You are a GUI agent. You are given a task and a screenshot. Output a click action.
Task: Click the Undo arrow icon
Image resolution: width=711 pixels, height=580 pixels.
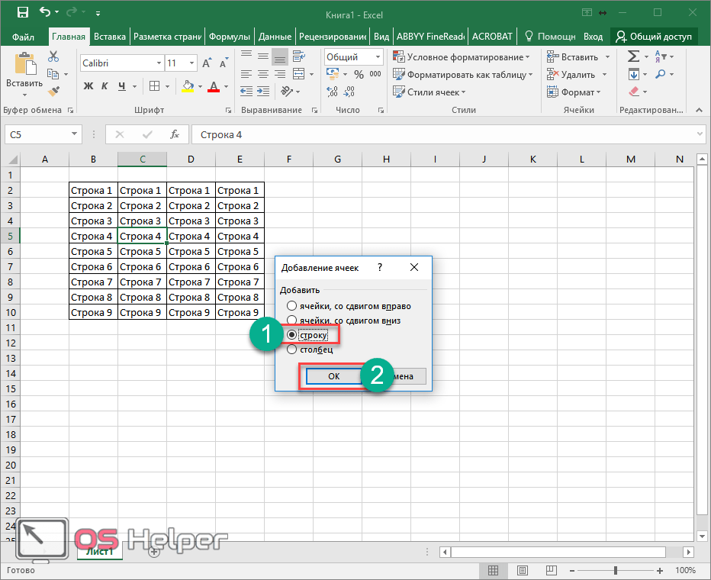[x=45, y=13]
